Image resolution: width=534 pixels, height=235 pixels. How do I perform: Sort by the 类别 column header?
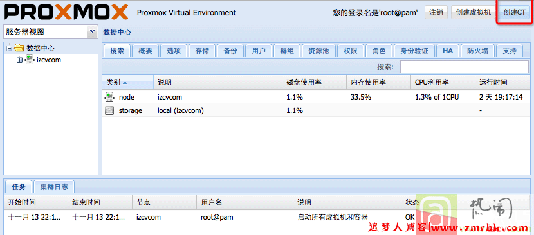tap(128, 82)
